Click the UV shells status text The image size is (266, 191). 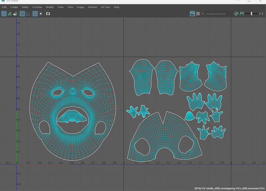click(x=229, y=188)
